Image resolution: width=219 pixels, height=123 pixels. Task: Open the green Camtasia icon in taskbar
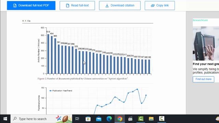pos(141,119)
